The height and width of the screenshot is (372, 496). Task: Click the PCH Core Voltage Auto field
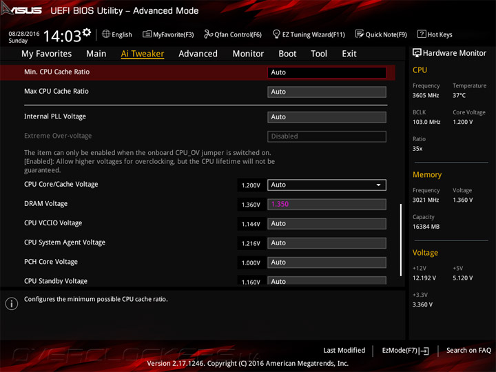(327, 262)
